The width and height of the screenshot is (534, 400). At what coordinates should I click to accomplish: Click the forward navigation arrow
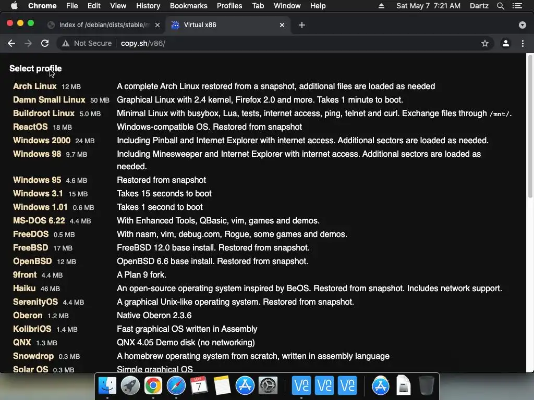pos(28,43)
